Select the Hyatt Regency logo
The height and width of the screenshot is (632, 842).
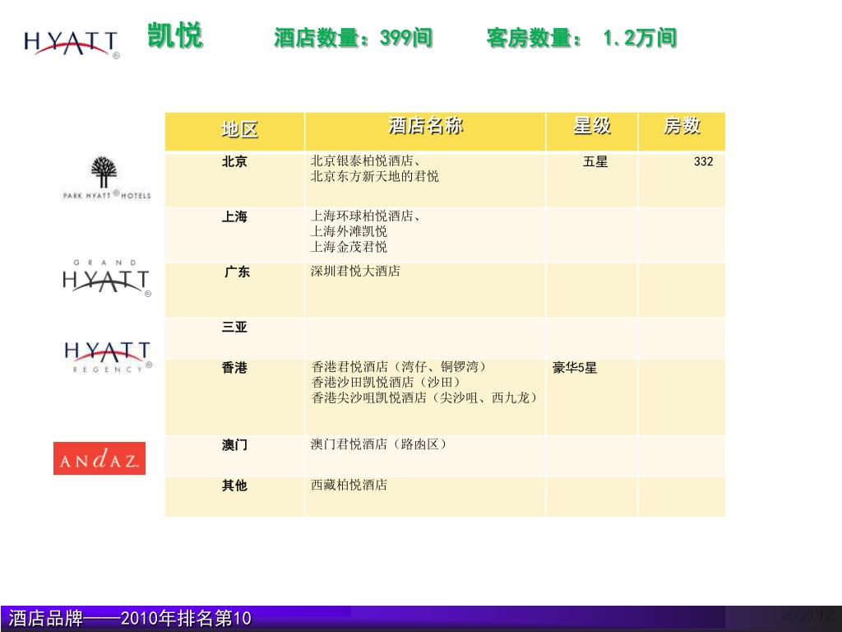[x=108, y=357]
